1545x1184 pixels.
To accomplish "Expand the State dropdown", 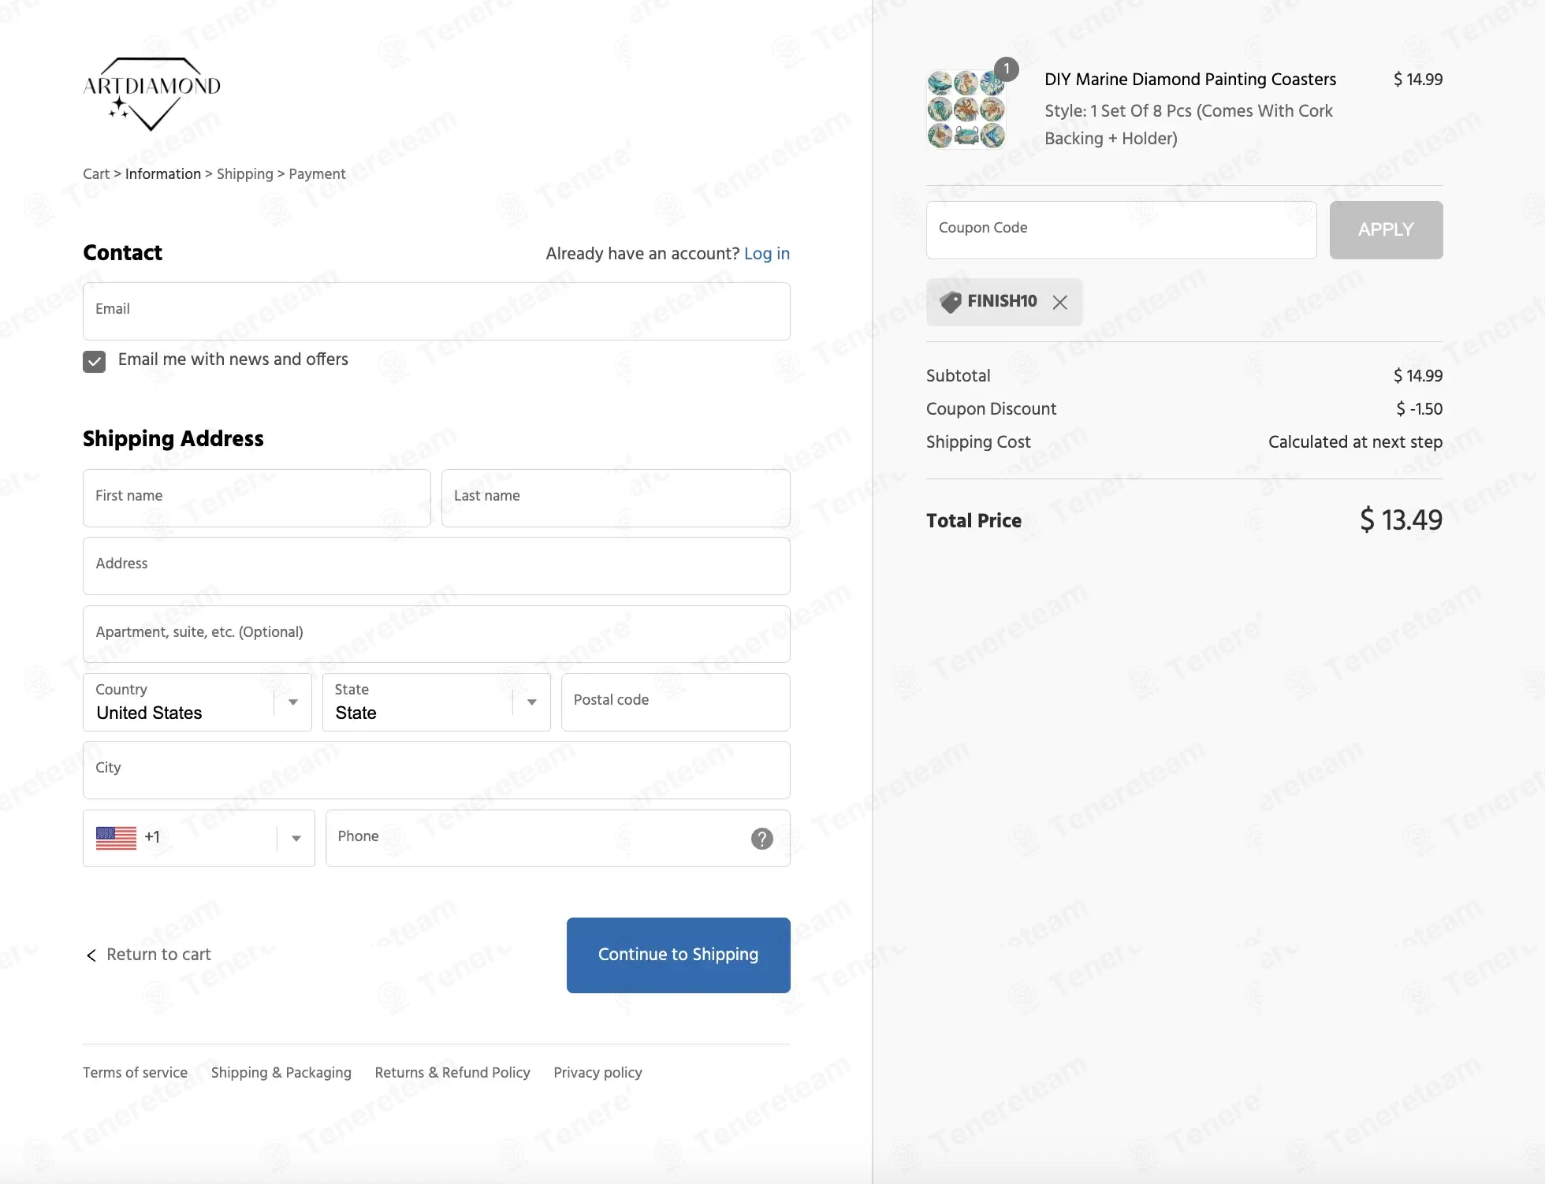I will click(436, 702).
